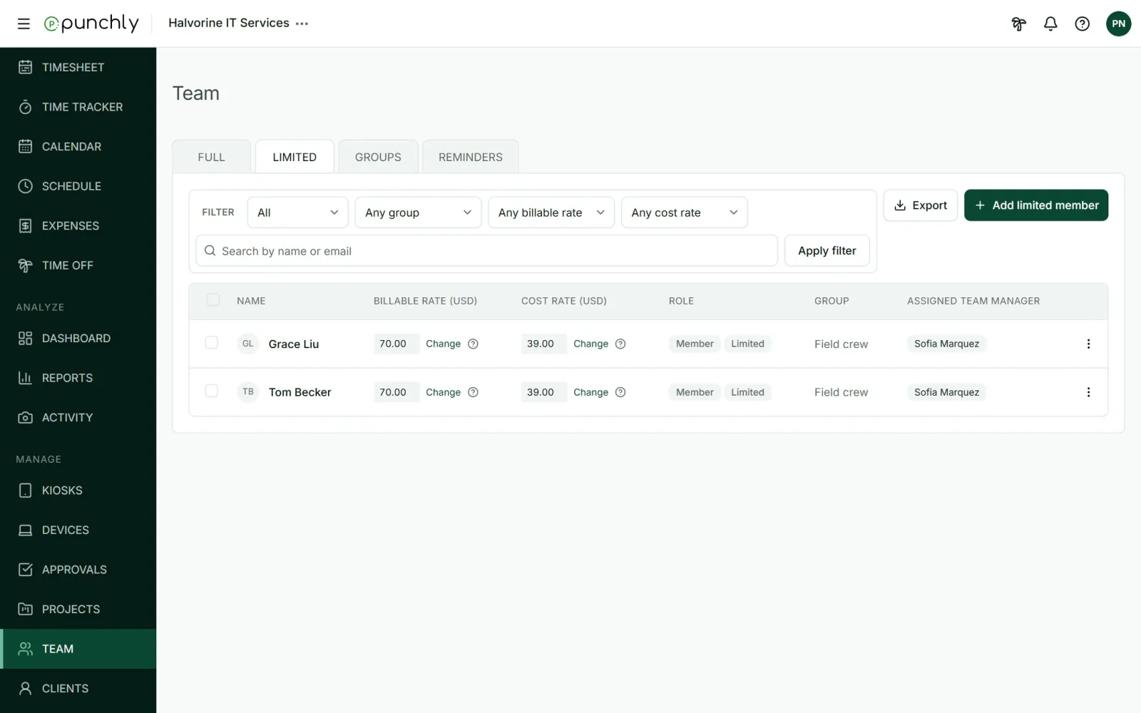This screenshot has width=1141, height=713.
Task: Click billable rate help icon for Tom Becker
Action: 473,392
